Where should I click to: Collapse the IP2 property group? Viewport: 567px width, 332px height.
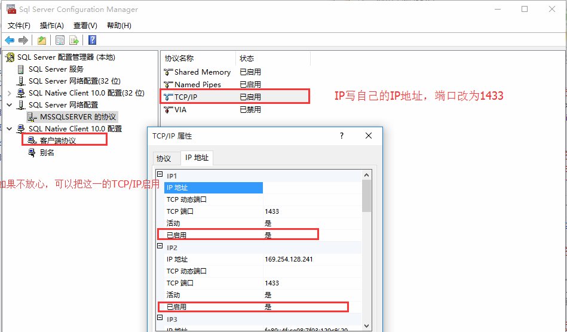(160, 246)
